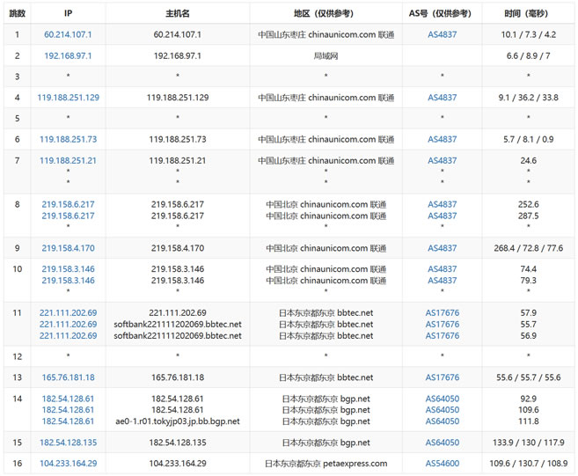Select hostname cell 60.214.107.1
Screen dimensions: 578x476
coord(178,34)
